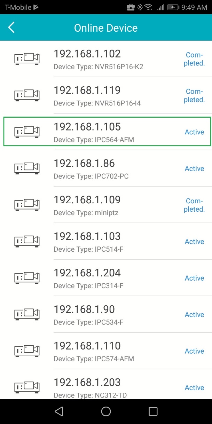Image resolution: width=212 pixels, height=424 pixels.
Task: Tap Active status for 192.168.1.105
Action: pyautogui.click(x=194, y=132)
